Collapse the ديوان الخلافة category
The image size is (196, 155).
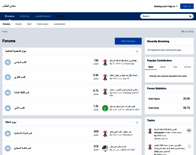(137, 122)
